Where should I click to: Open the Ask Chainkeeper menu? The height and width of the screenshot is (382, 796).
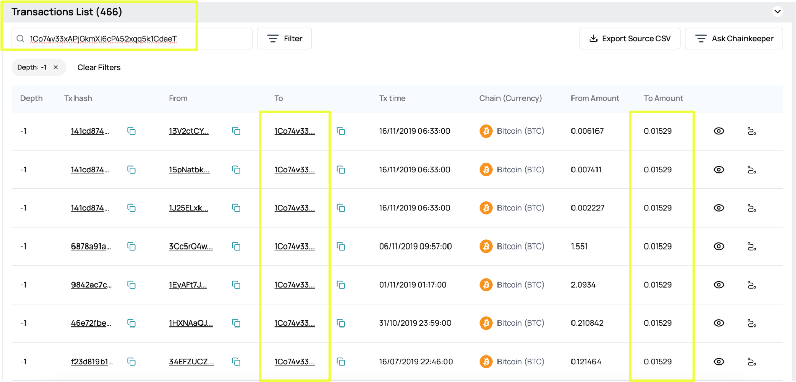tap(734, 39)
